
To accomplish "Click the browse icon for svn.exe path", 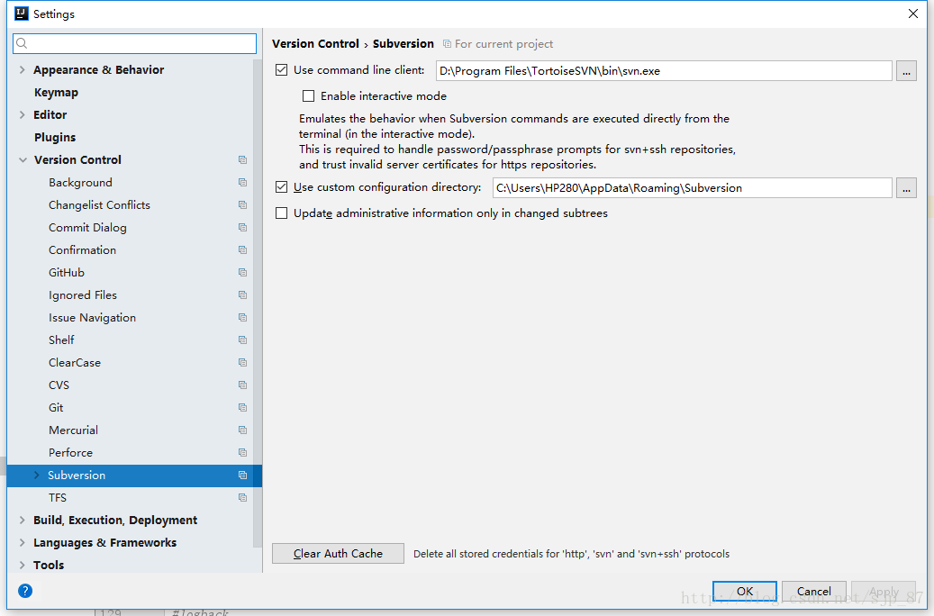I will coord(906,69).
